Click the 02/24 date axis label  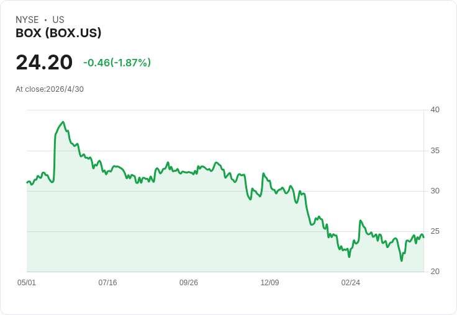click(x=351, y=283)
